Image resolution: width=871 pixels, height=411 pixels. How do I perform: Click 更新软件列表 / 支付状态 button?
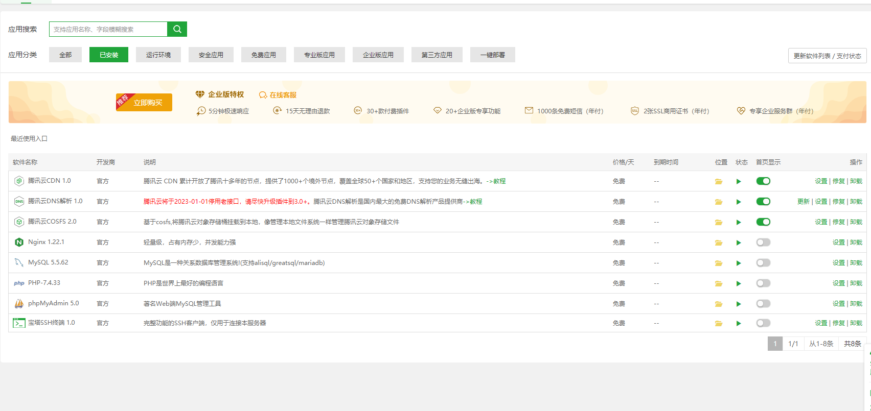tap(827, 56)
